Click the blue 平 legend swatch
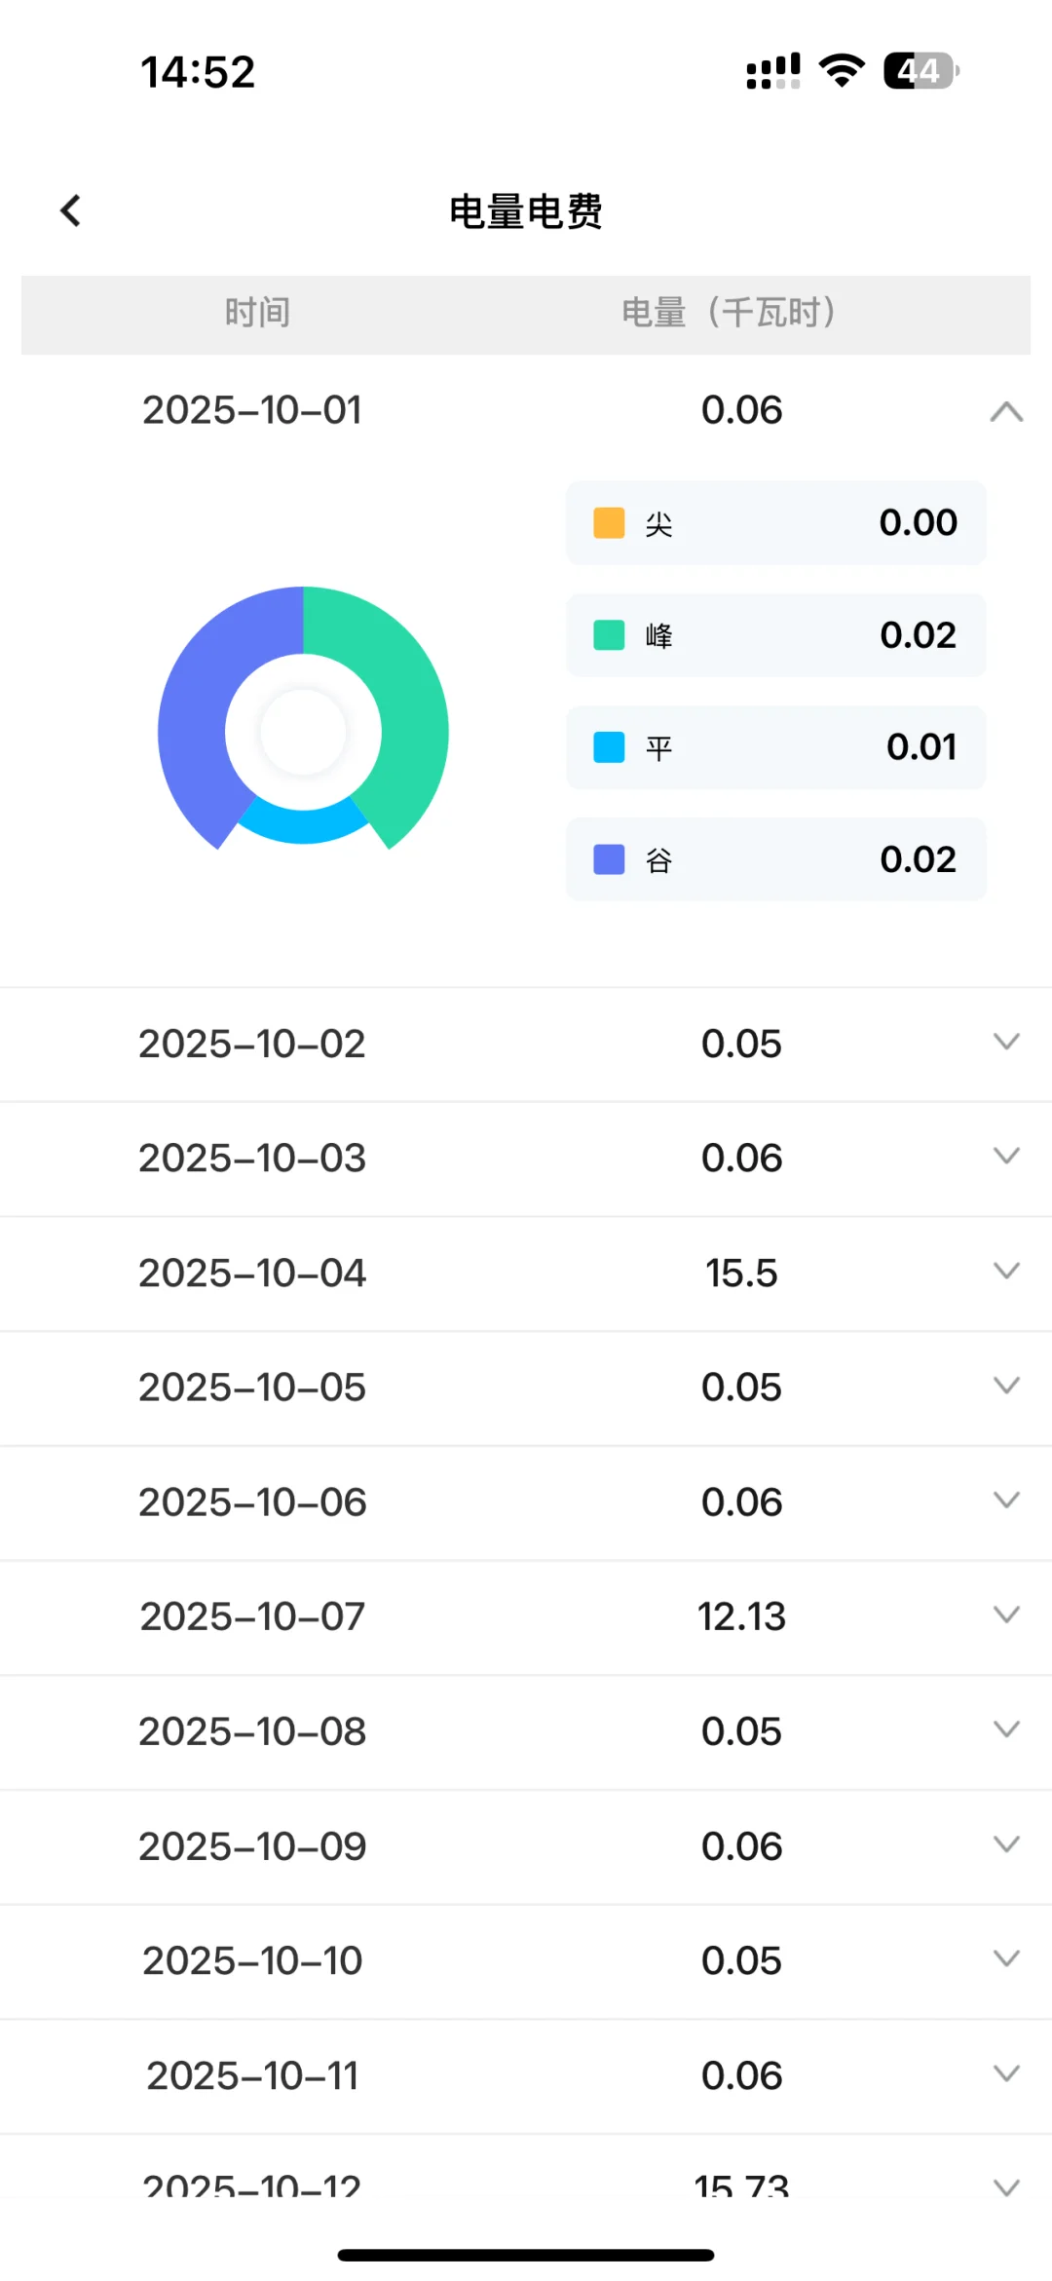This screenshot has width=1052, height=2281. (x=609, y=747)
